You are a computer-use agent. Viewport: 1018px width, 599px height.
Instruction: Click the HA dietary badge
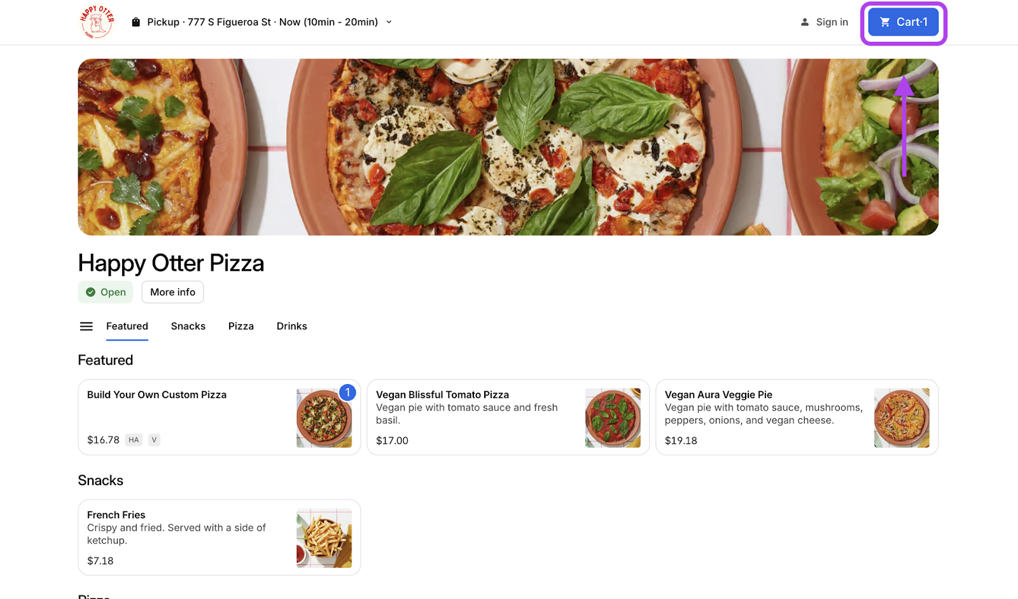134,440
